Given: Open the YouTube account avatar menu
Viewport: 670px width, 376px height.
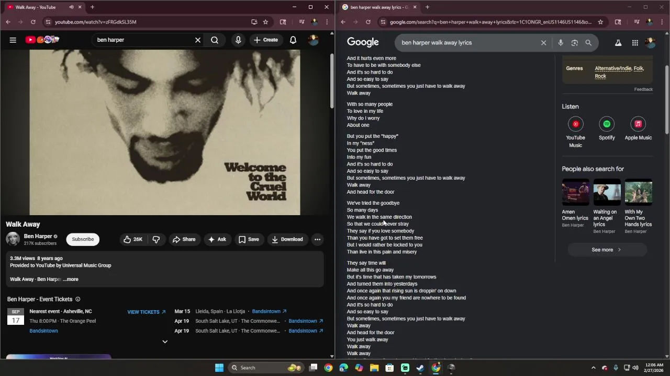Looking at the screenshot, I should (313, 40).
